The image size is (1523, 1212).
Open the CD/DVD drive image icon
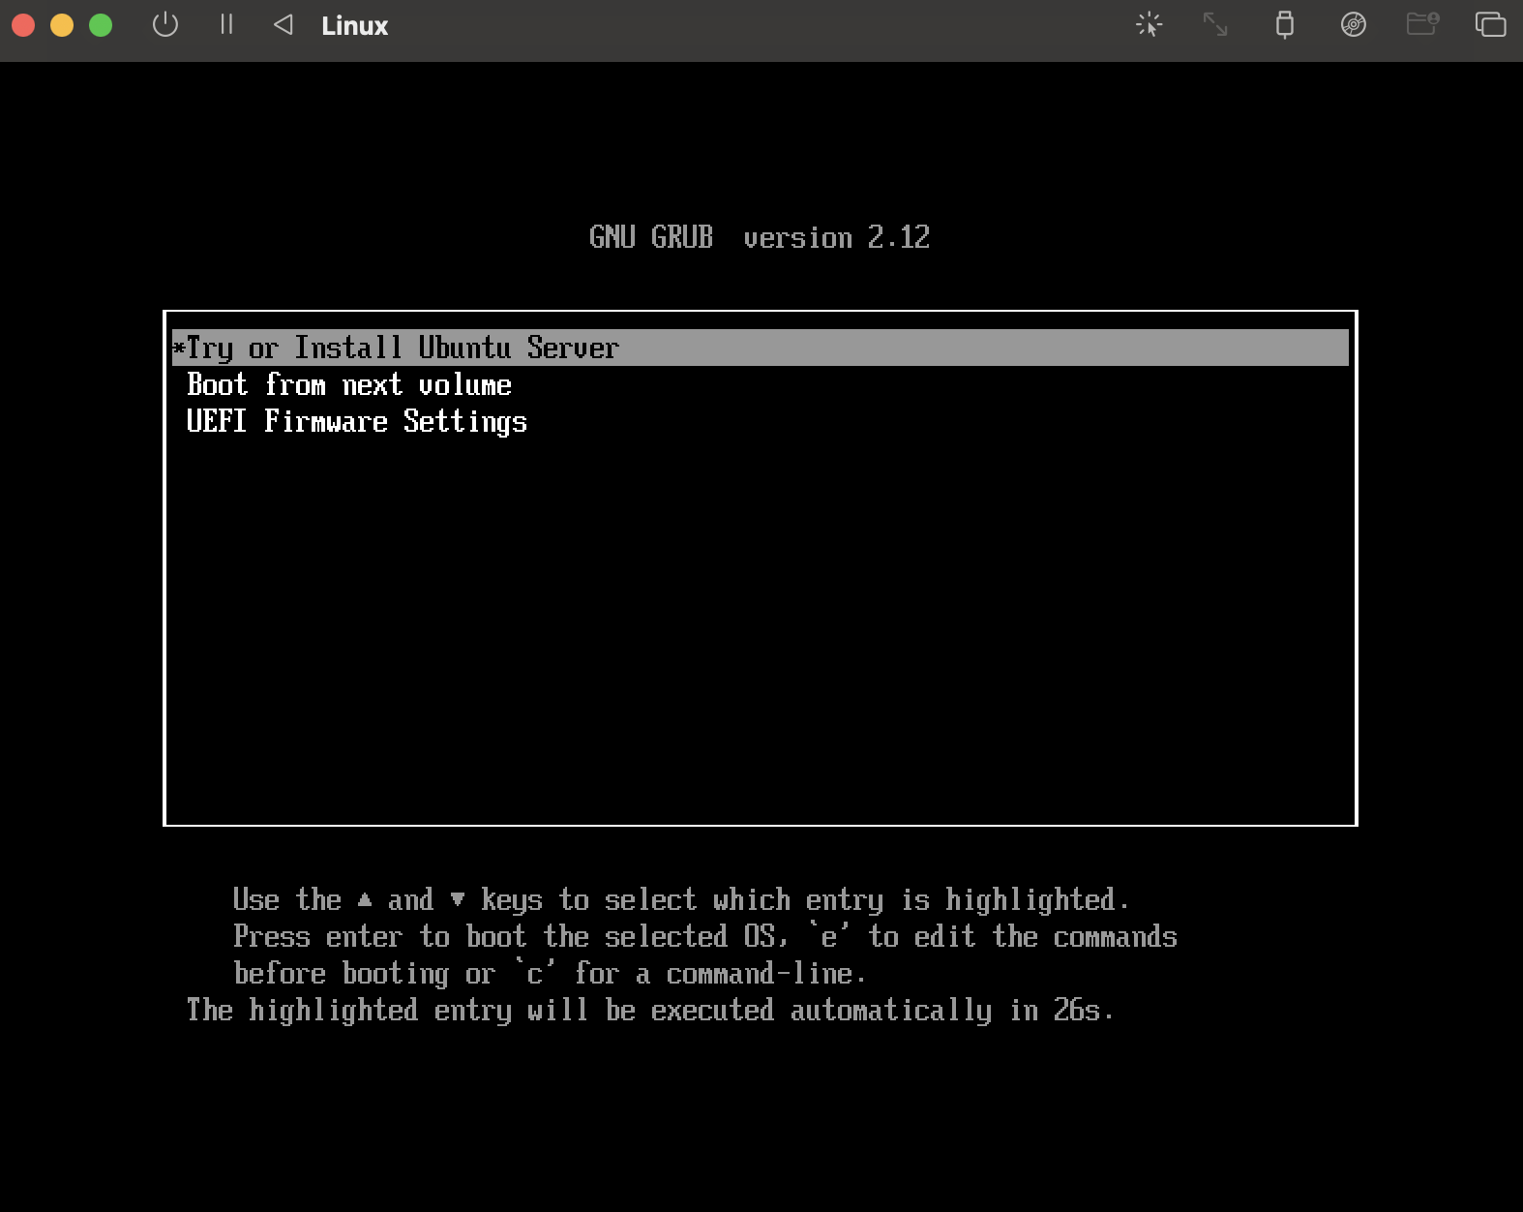coord(1353,24)
